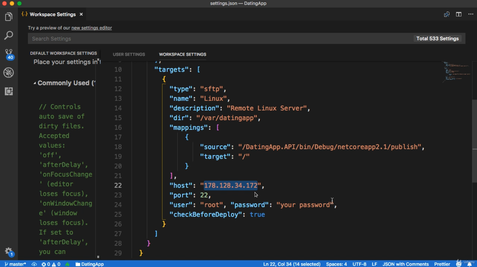Click the "target" key on line 19
Screen dimensions: 477x267
[215, 157]
